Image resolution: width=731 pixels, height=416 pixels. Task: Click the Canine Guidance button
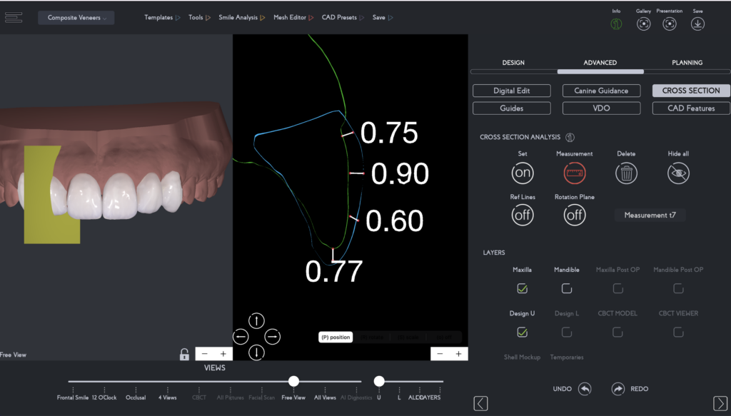(x=601, y=91)
